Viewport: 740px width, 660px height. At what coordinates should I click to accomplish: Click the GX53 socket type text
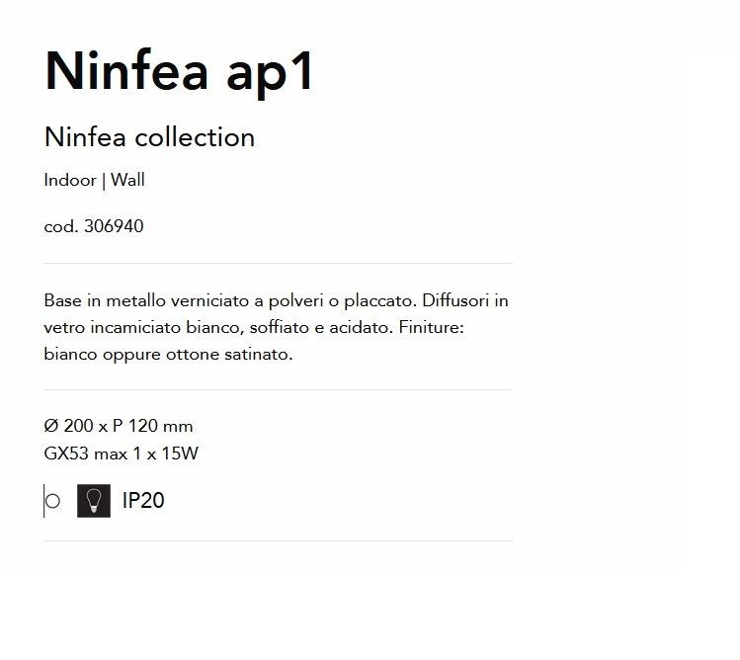(x=66, y=454)
